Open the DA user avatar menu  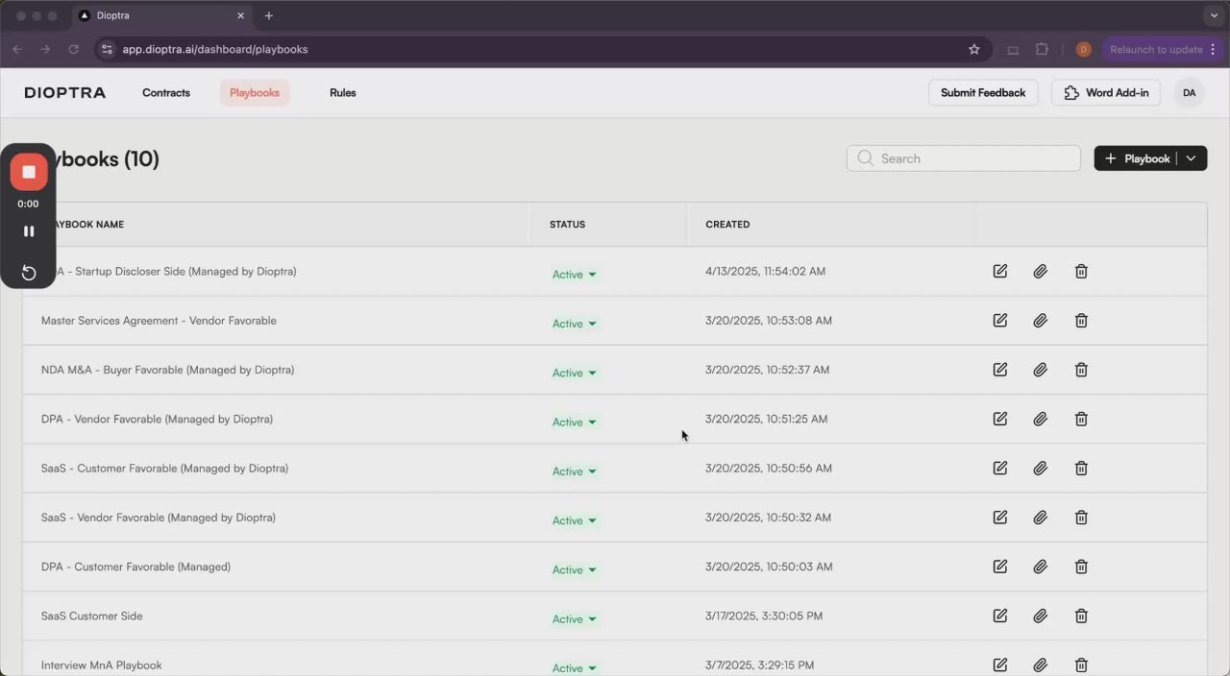point(1189,93)
